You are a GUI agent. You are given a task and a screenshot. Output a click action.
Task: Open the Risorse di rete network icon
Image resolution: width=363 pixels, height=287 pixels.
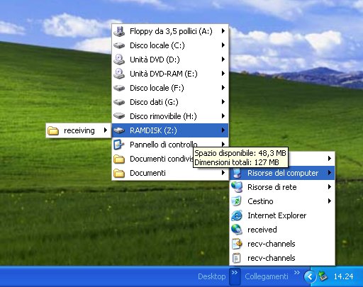click(x=237, y=187)
